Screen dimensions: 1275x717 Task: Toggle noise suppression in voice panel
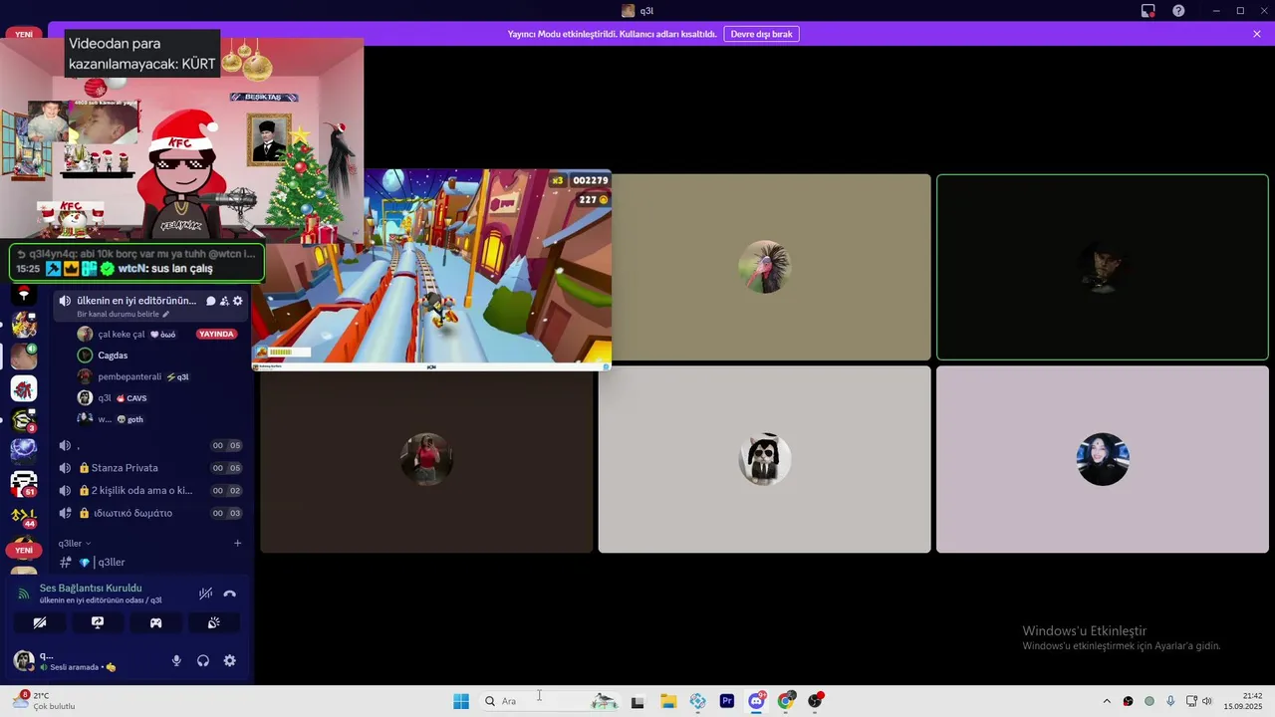[205, 594]
